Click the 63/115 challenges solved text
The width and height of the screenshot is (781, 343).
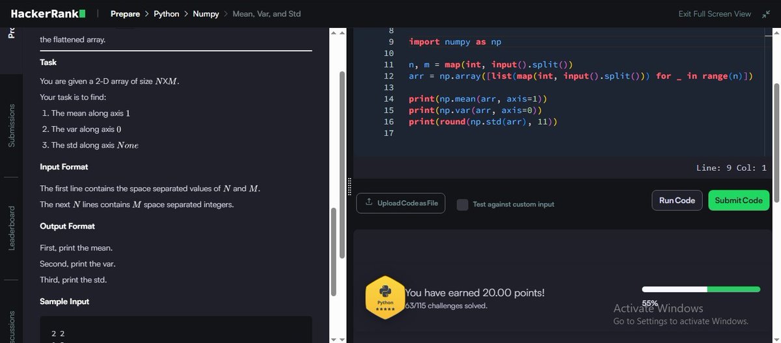pyautogui.click(x=446, y=305)
